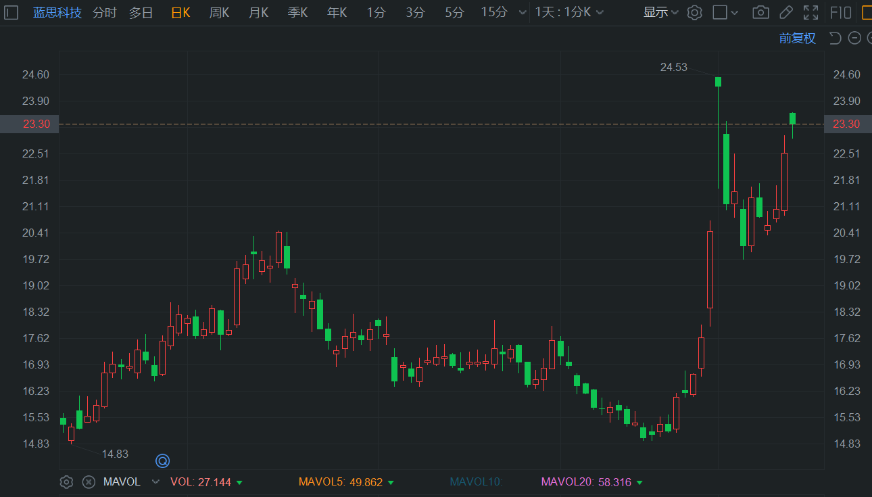Image resolution: width=872 pixels, height=497 pixels.
Task: Toggle the left sidebar panel icon
Action: click(x=11, y=12)
